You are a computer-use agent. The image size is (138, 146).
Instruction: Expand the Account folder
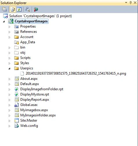pyautogui.click(x=9, y=37)
